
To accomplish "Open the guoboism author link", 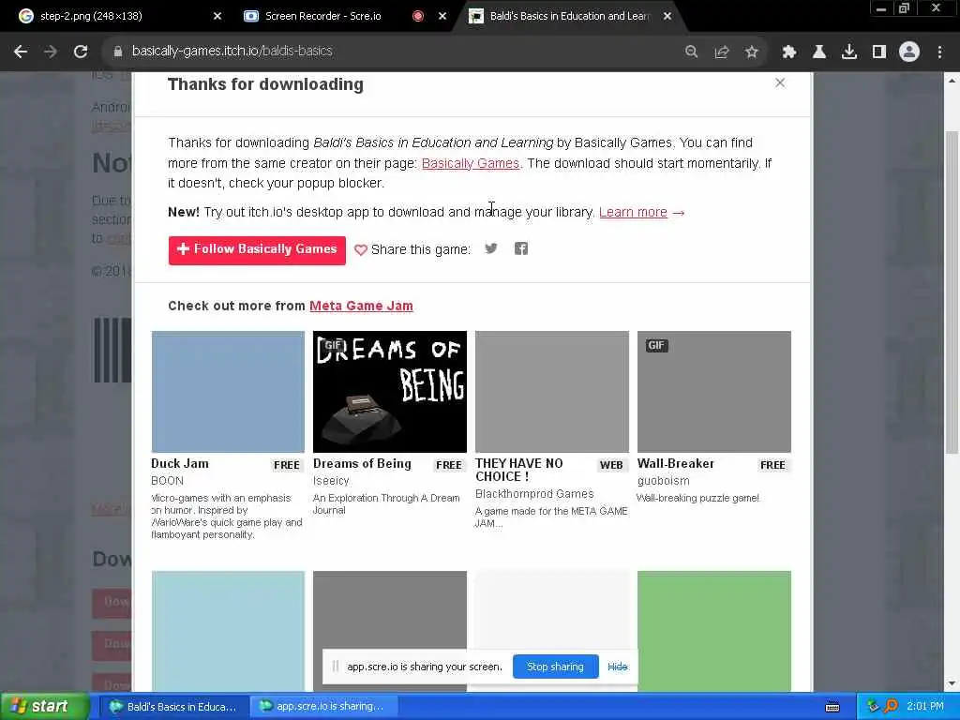I will pyautogui.click(x=664, y=481).
